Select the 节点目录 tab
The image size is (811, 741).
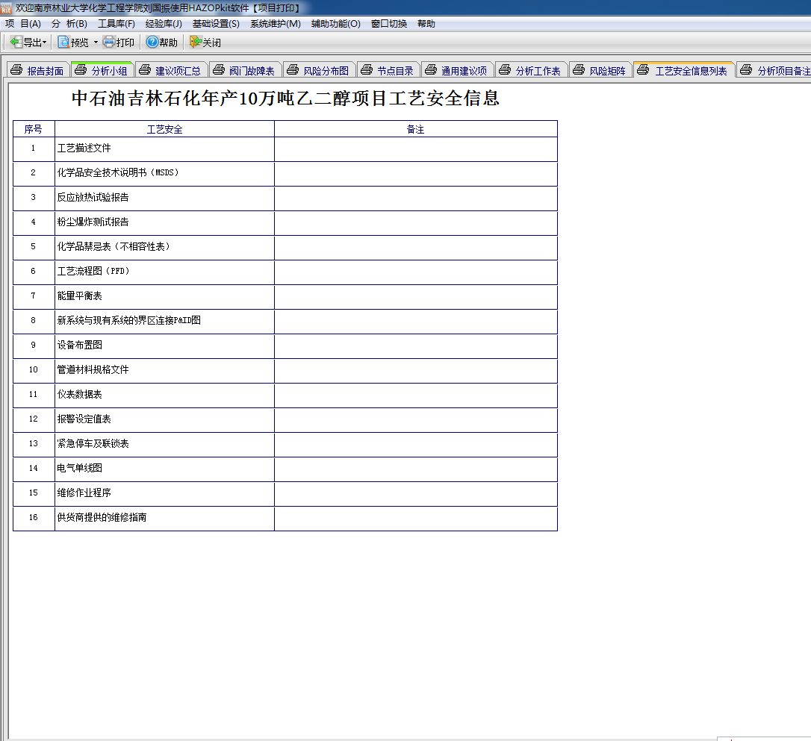(388, 70)
